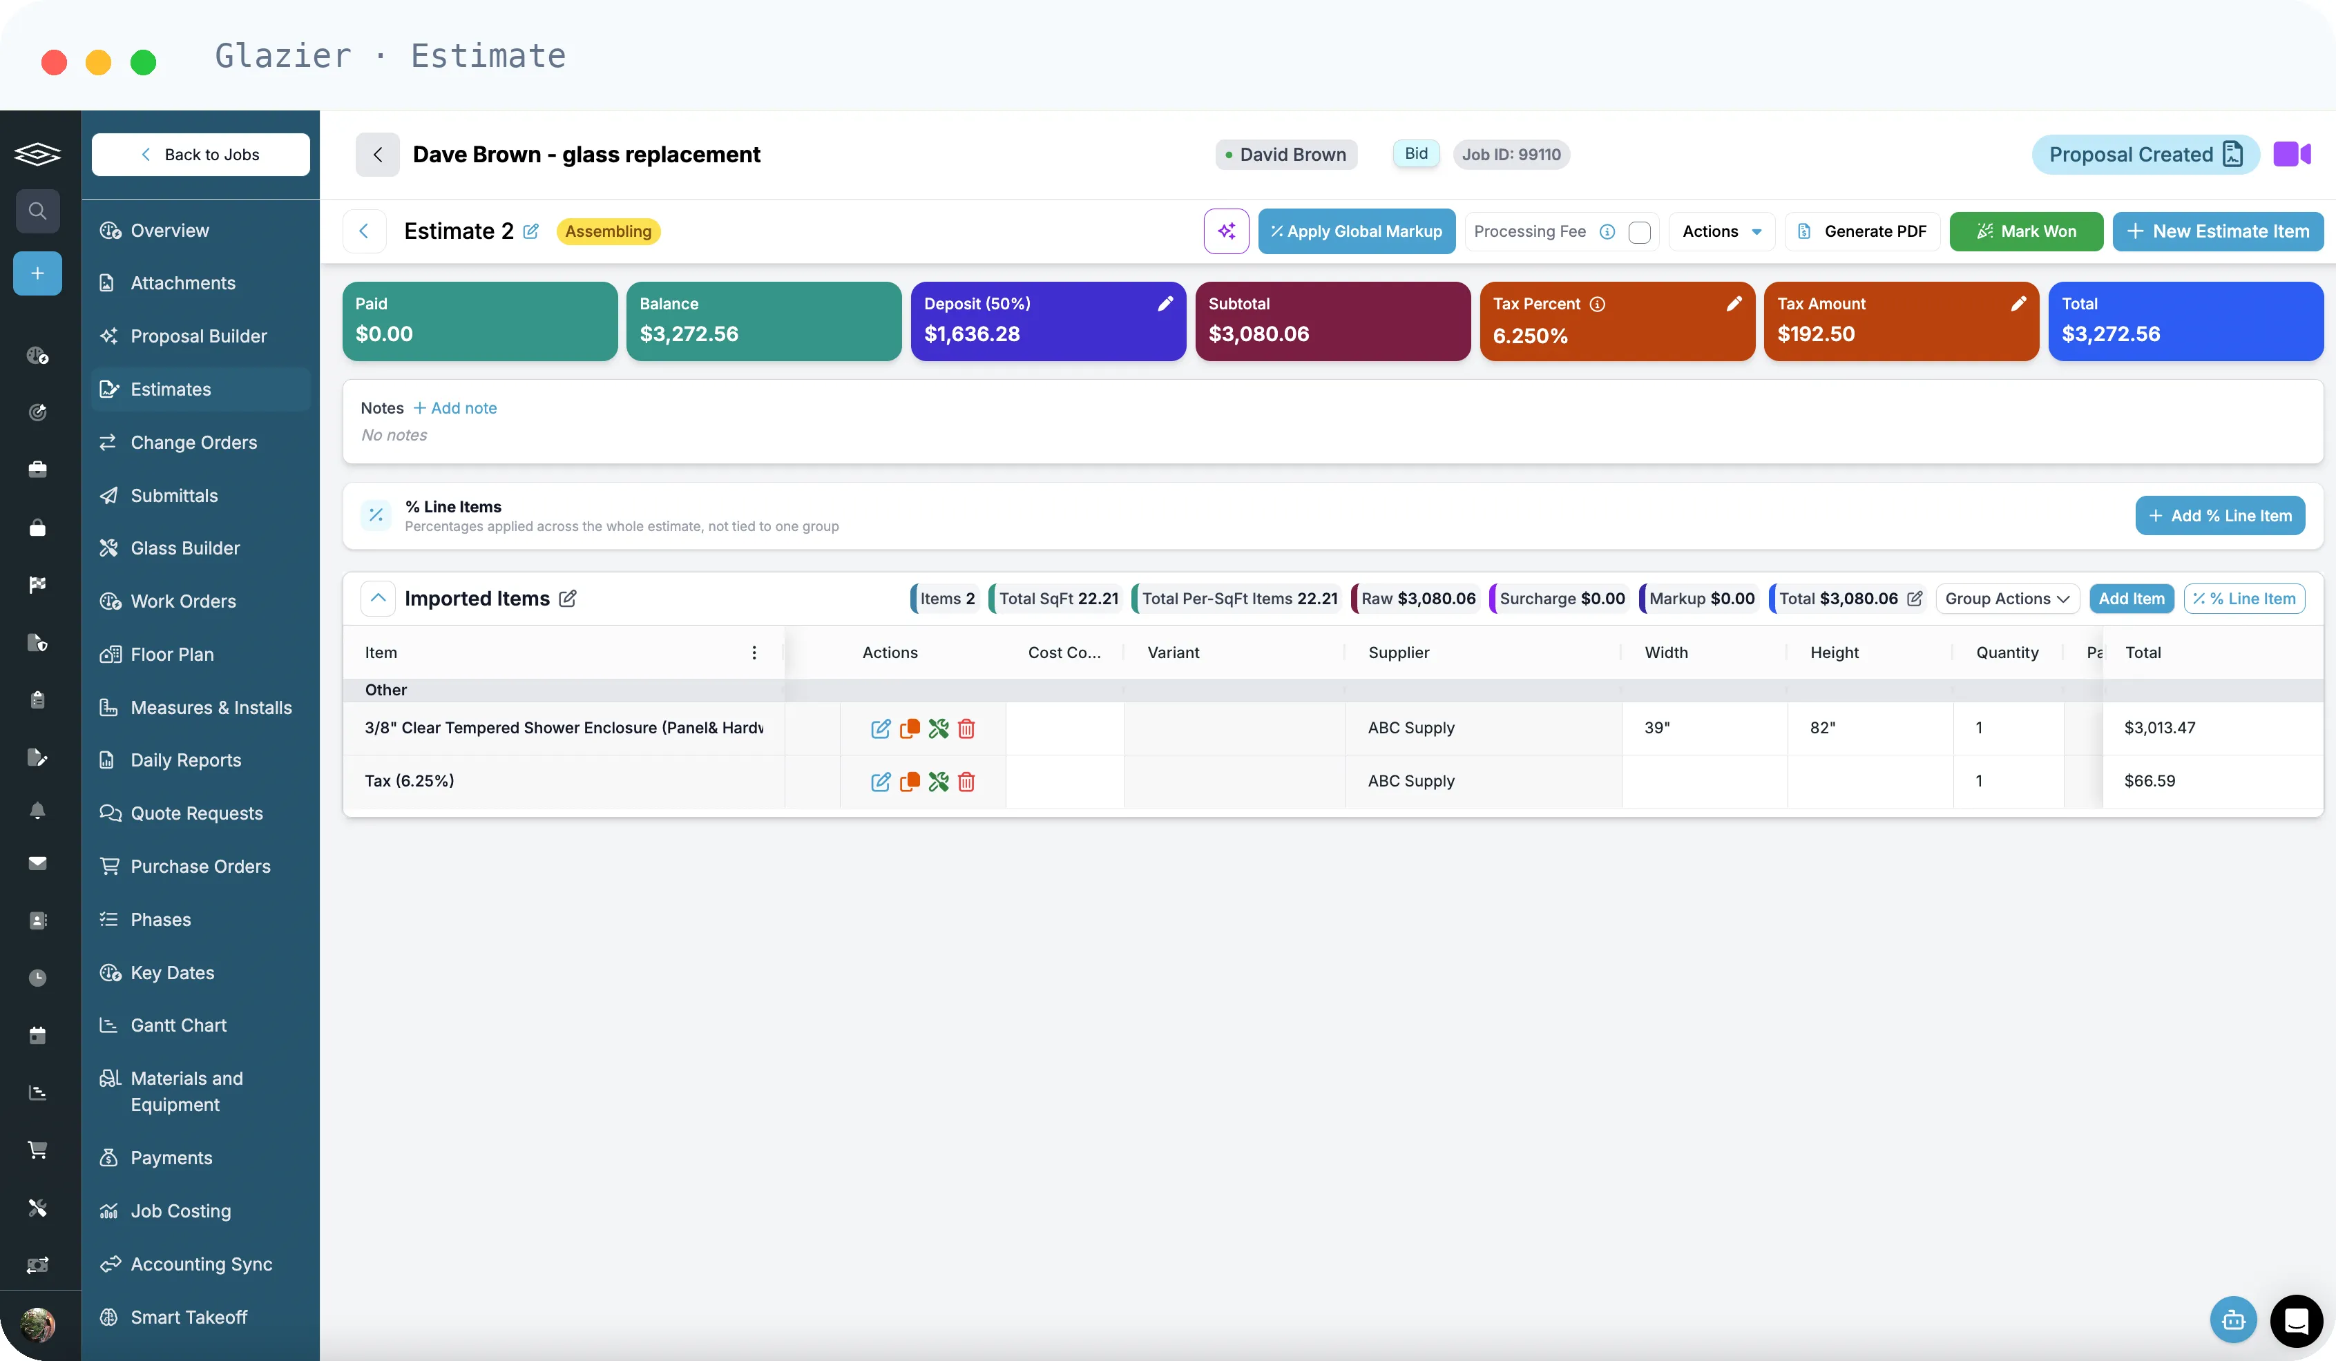Delete the Tax (6.25%) line item
Screen dimensions: 2336x1361
(966, 781)
